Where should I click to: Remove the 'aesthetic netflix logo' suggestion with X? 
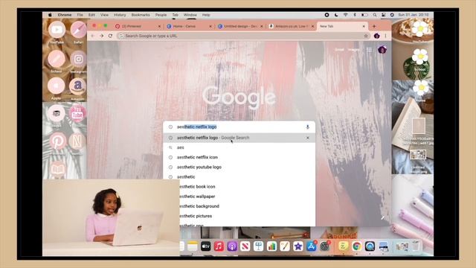click(307, 138)
